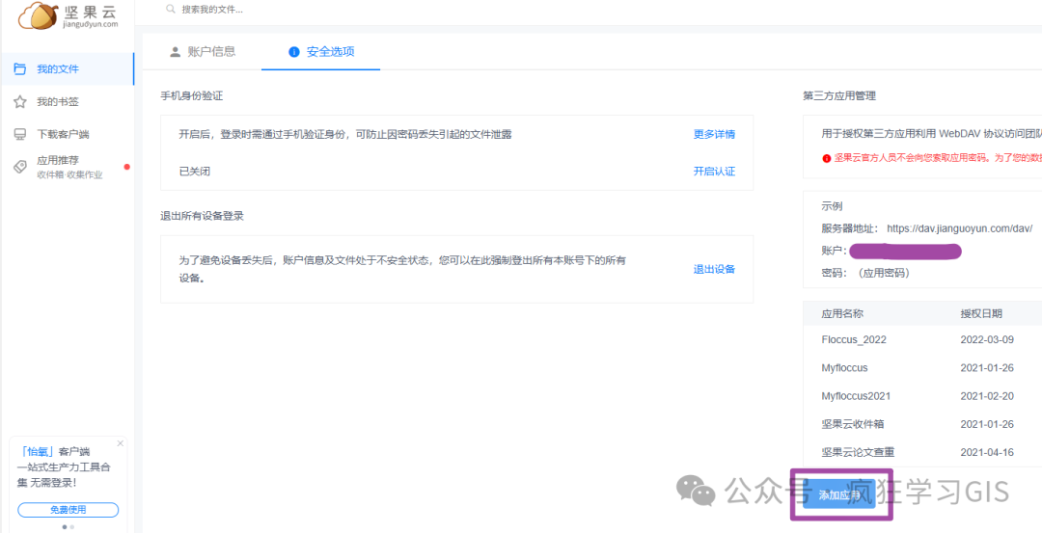Click the 开启认证 link

point(714,172)
